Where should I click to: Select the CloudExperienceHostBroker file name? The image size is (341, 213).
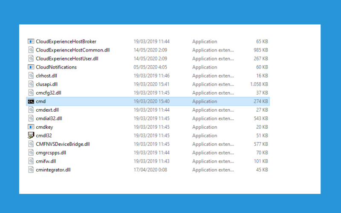66,41
